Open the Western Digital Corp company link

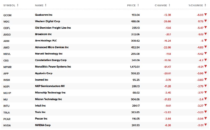48,21
